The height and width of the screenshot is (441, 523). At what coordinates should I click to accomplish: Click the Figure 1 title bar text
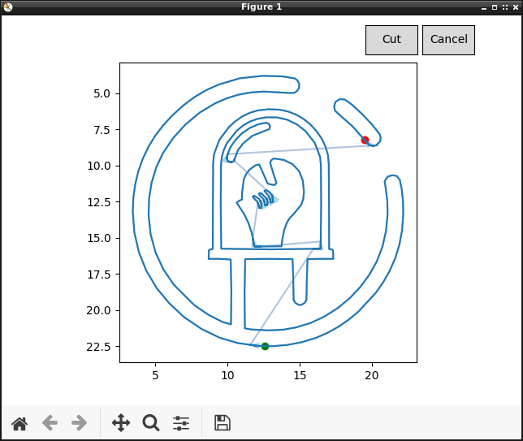tap(261, 6)
